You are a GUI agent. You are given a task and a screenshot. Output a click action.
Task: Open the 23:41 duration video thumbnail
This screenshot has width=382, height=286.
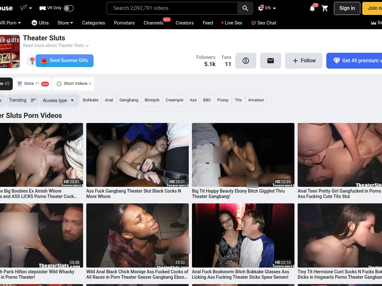41,155
